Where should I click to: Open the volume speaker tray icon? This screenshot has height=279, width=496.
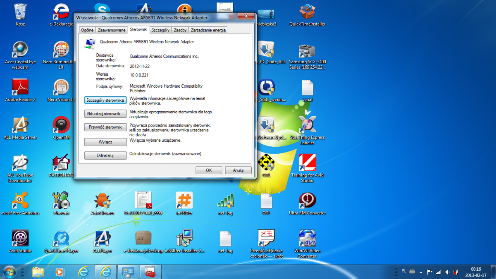point(447,272)
